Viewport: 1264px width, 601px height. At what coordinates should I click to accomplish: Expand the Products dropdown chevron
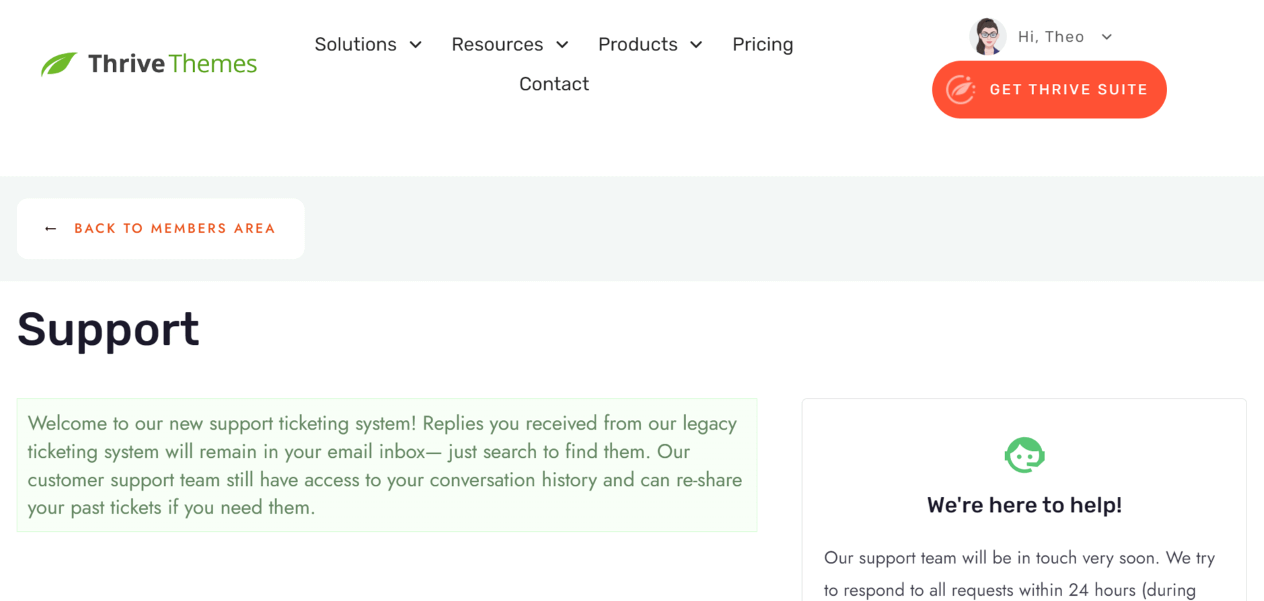[x=696, y=44]
